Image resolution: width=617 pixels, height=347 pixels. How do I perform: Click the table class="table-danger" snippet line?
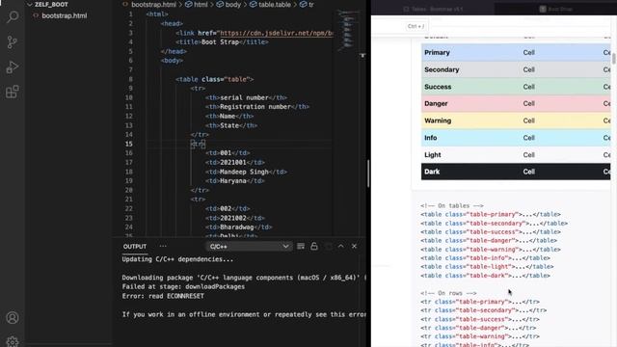click(x=489, y=240)
